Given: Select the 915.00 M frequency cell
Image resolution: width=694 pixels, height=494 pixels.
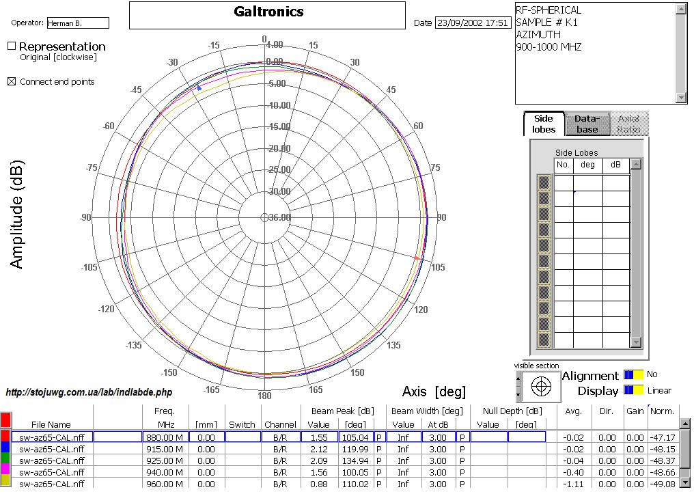Looking at the screenshot, I should 165,449.
